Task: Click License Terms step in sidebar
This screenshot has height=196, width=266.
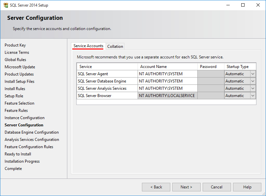Action: tap(17, 52)
